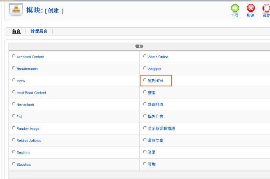Select the Statistics radio button
The width and height of the screenshot is (270, 179).
point(14,164)
